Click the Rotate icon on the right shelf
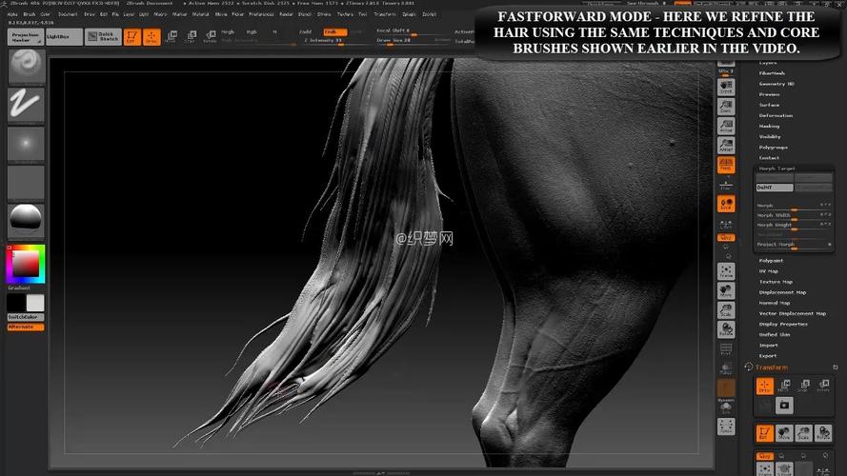Viewport: 847px width, 476px height. click(726, 329)
